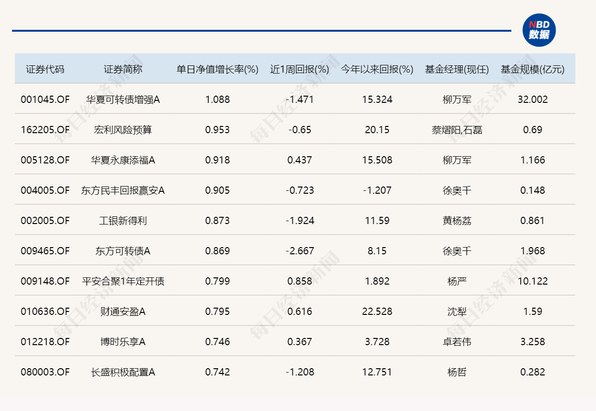Select code 012218.OF
The width and height of the screenshot is (596, 411).
click(45, 342)
